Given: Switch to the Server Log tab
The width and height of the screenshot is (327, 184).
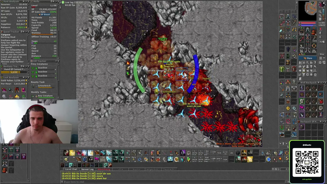Looking at the screenshot, I should (x=87, y=169).
